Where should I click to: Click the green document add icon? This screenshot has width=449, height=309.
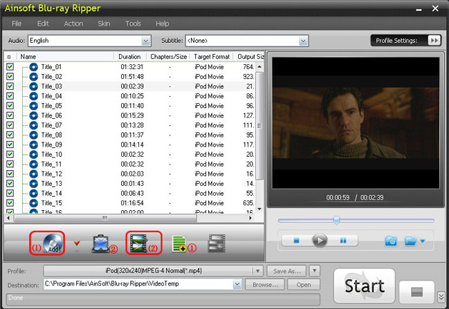[181, 243]
